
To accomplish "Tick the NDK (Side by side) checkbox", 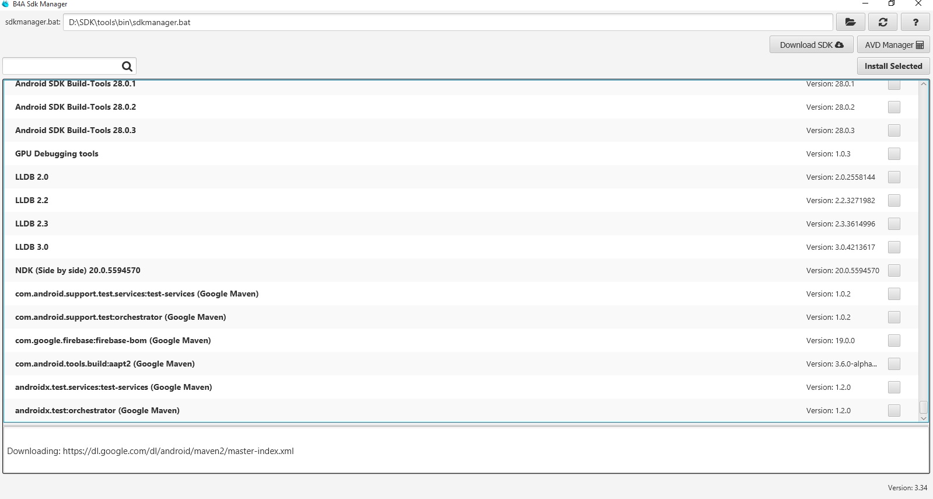I will click(x=893, y=270).
